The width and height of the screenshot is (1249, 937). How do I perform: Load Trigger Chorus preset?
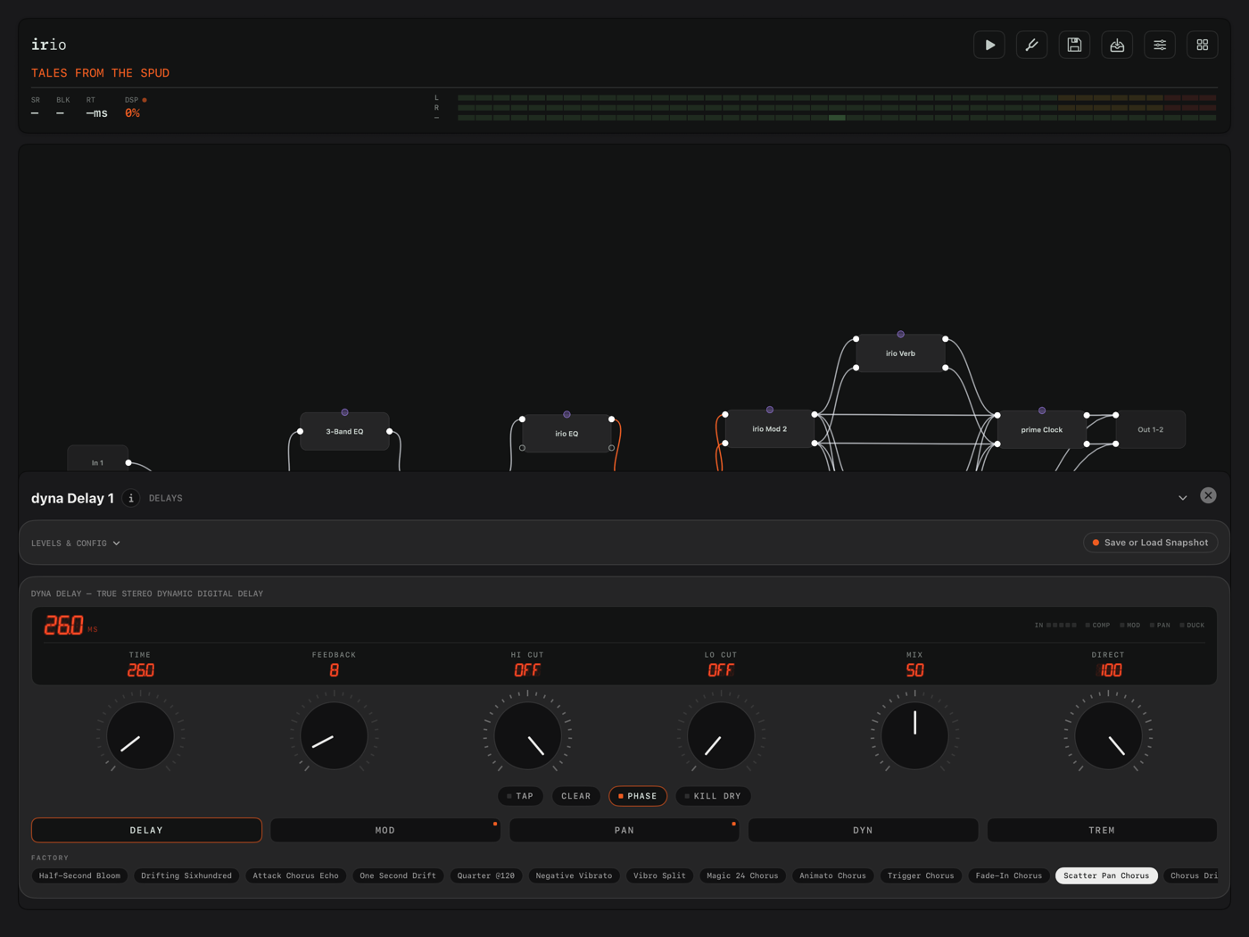coord(921,875)
